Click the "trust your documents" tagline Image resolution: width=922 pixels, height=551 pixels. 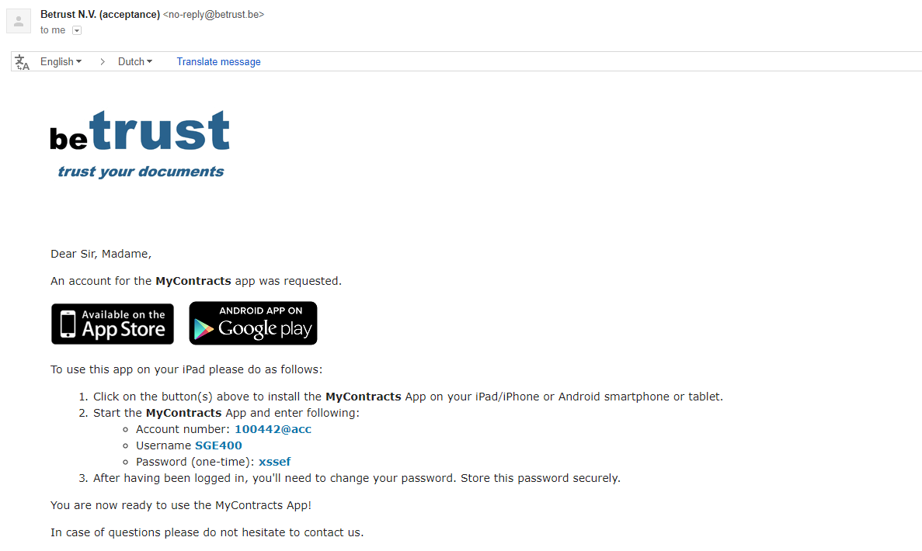tap(141, 172)
